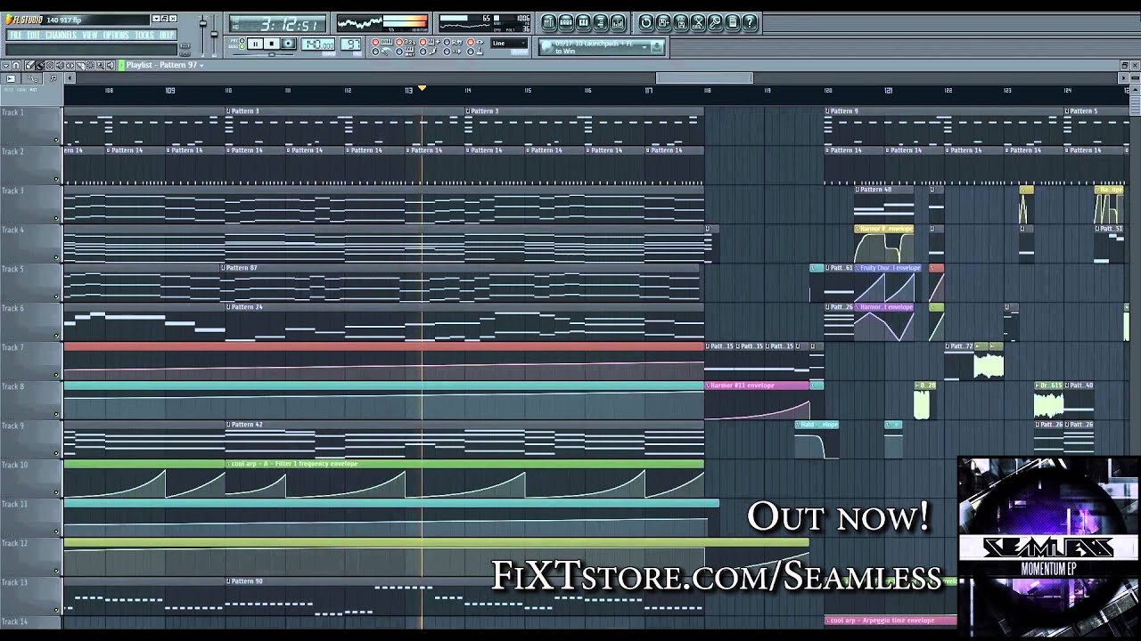
Task: Choose the Select tool in playlist toolbar
Action: 90,65
